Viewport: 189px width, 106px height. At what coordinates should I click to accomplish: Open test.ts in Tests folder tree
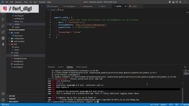tap(26, 50)
